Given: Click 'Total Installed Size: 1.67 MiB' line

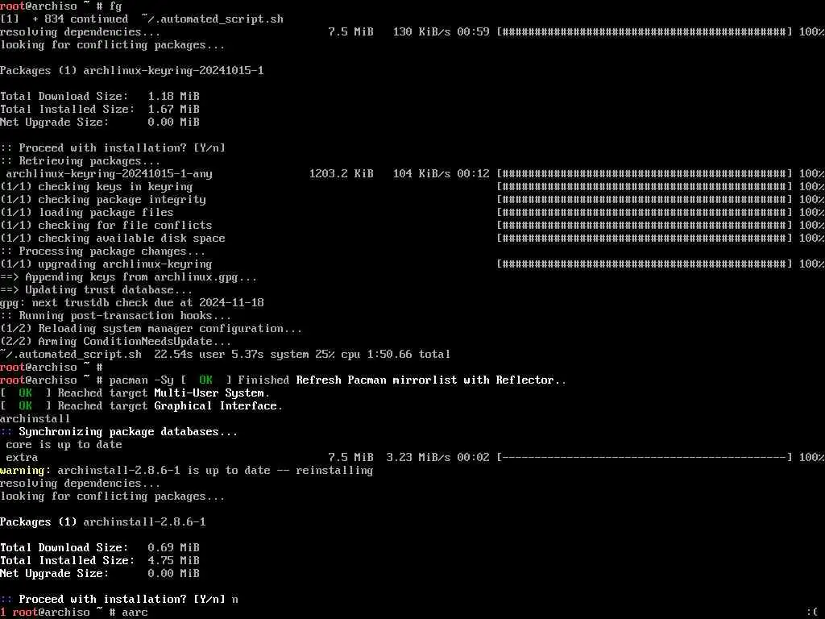Looking at the screenshot, I should coord(100,109).
